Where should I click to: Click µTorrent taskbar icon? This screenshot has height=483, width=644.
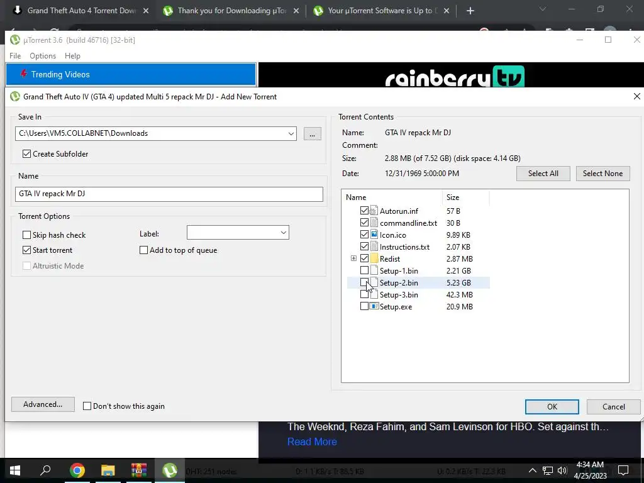[170, 470]
